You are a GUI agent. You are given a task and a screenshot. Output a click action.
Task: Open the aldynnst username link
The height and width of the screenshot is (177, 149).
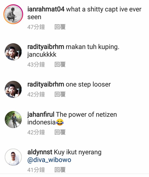tap(40, 152)
